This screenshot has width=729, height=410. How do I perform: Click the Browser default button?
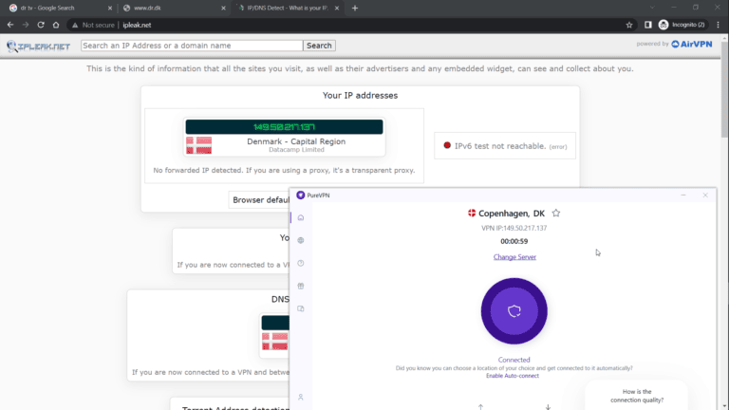coord(260,200)
